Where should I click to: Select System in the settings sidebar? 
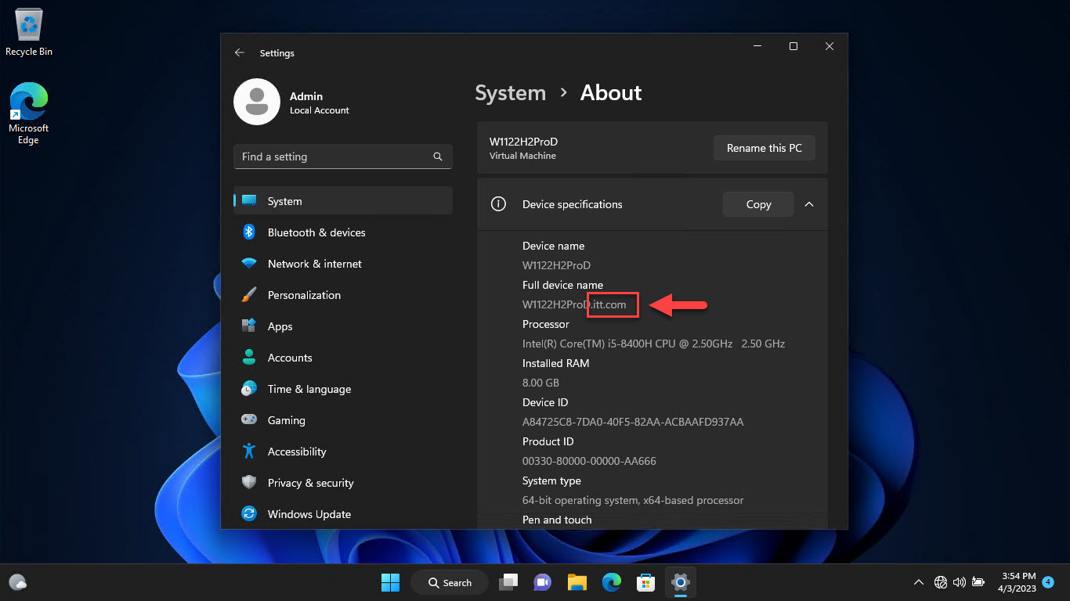pos(284,201)
